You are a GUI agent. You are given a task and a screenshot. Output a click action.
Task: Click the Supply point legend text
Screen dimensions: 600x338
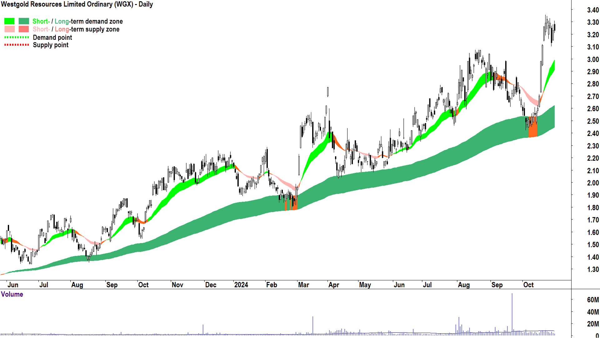point(51,45)
